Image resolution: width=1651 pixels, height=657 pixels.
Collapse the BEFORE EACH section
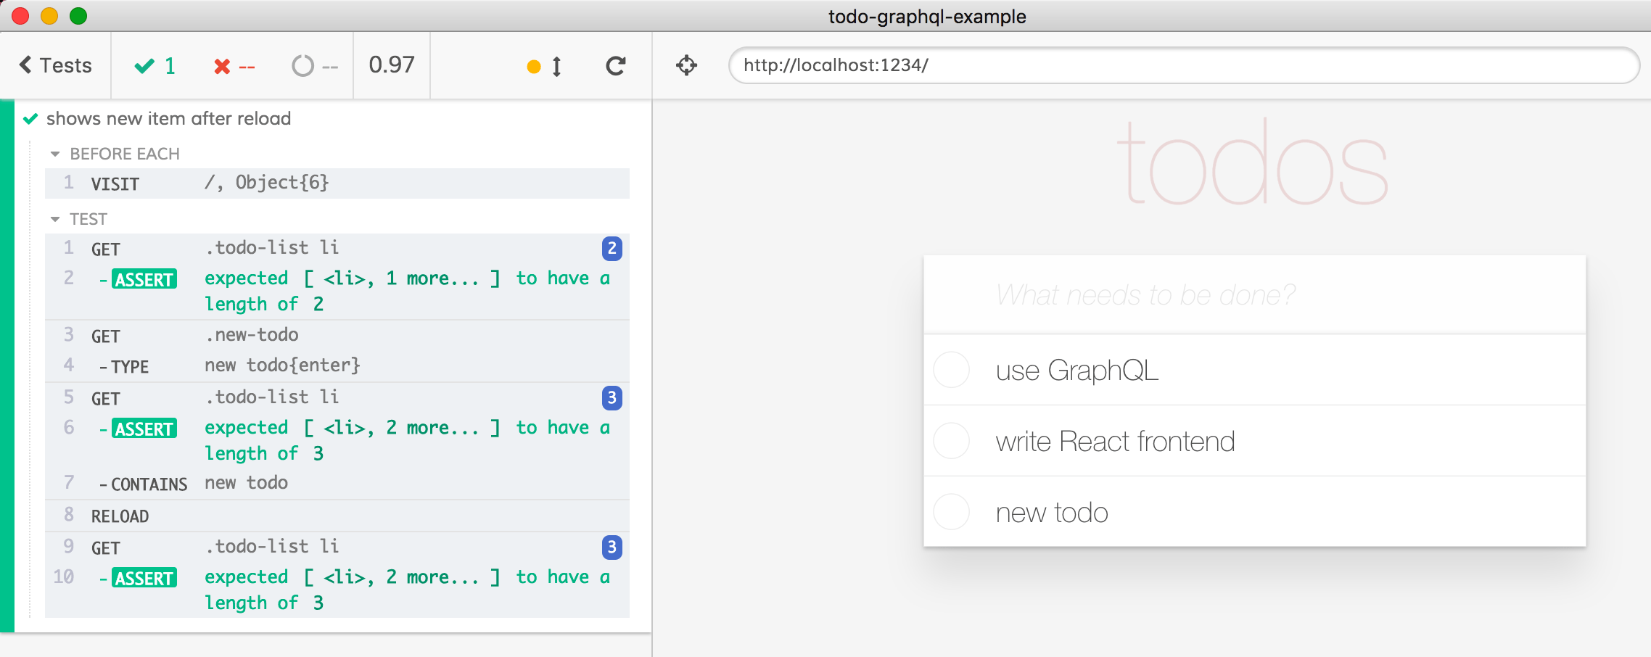(x=115, y=154)
